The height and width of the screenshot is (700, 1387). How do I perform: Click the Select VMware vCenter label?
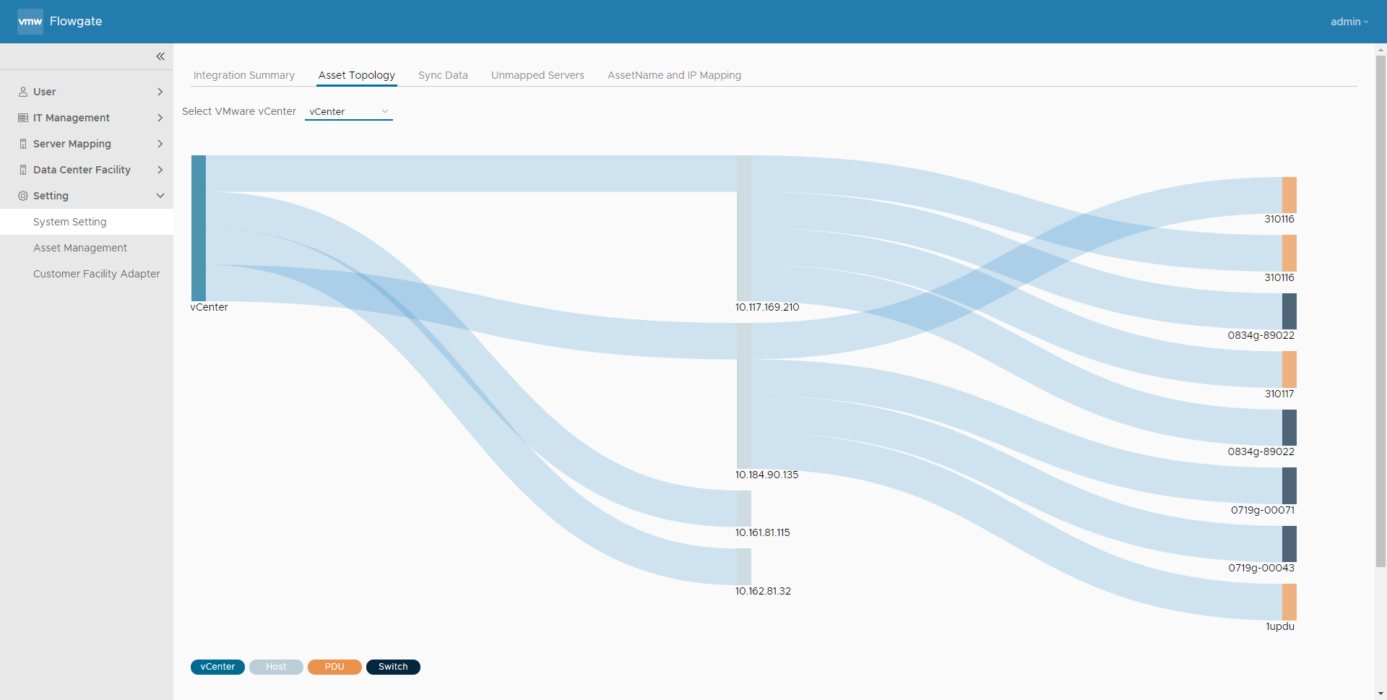(239, 111)
